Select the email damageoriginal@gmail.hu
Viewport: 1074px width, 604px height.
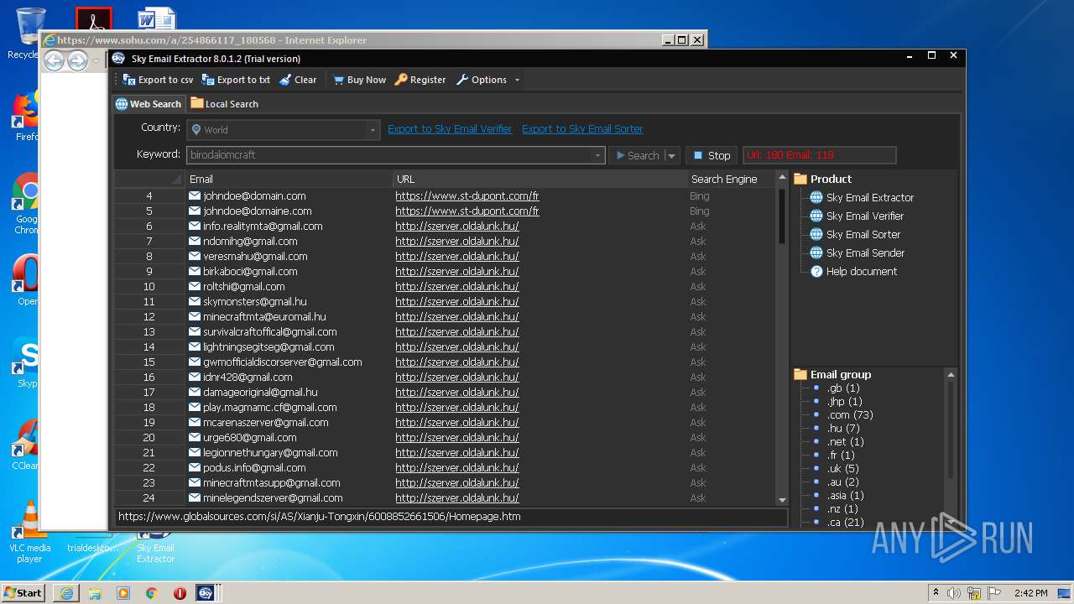(x=260, y=393)
